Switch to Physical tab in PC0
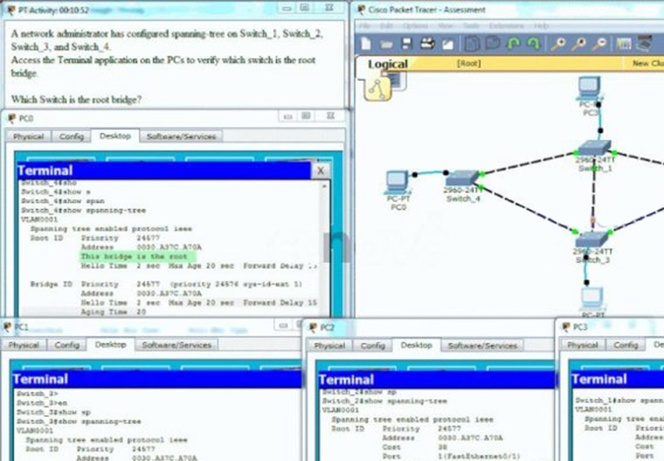Viewport: 664px width, 461px height. click(x=28, y=136)
